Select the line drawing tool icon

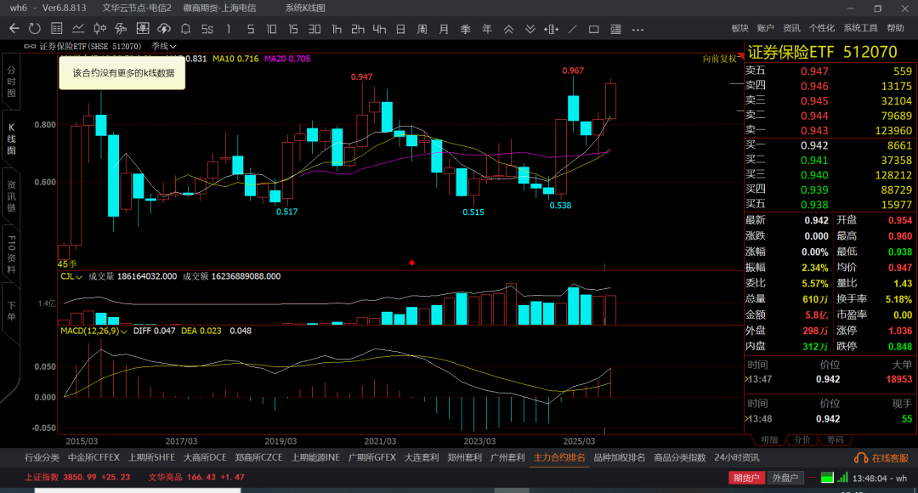point(573,29)
